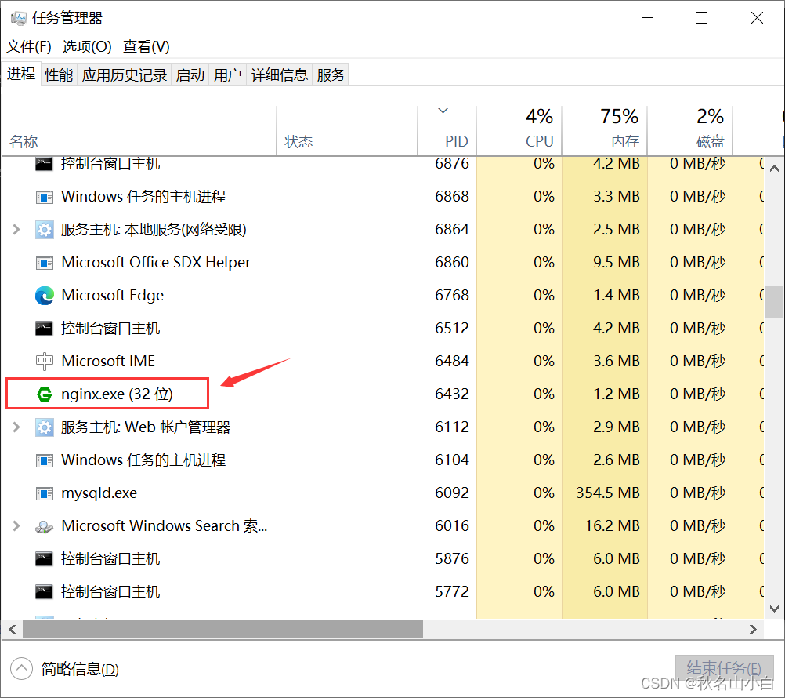Click the icon for Windows task host PID 6868
Viewport: 785px width, 698px height.
pyautogui.click(x=44, y=197)
